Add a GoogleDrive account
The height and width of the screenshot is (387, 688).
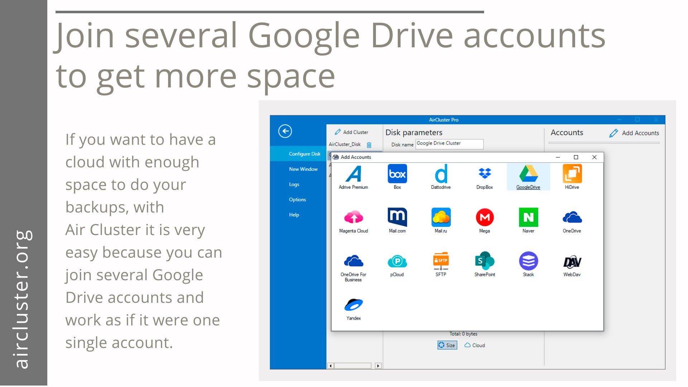(528, 177)
